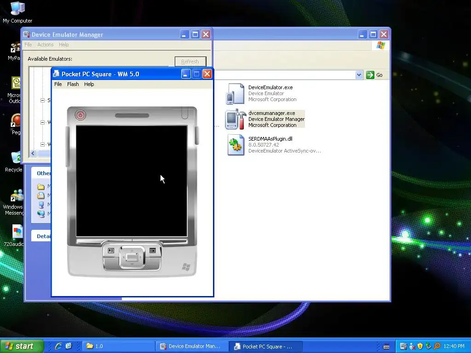Viewport: 471px width, 353px height.
Task: Tap the contacts hardware button on the emulator skin
Action: [111, 251]
